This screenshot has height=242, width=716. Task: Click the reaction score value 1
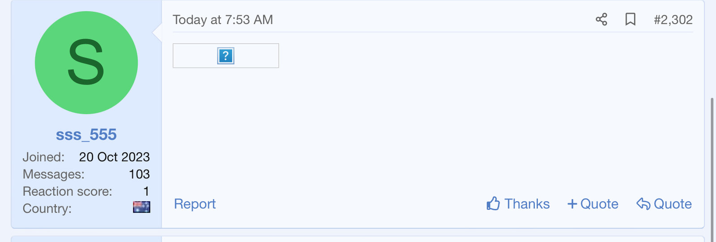click(146, 192)
